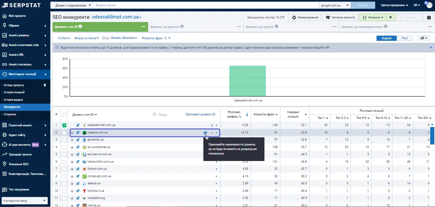Open foxtrot.com.ua external link icon
The width and height of the screenshot is (435, 207).
point(78,169)
